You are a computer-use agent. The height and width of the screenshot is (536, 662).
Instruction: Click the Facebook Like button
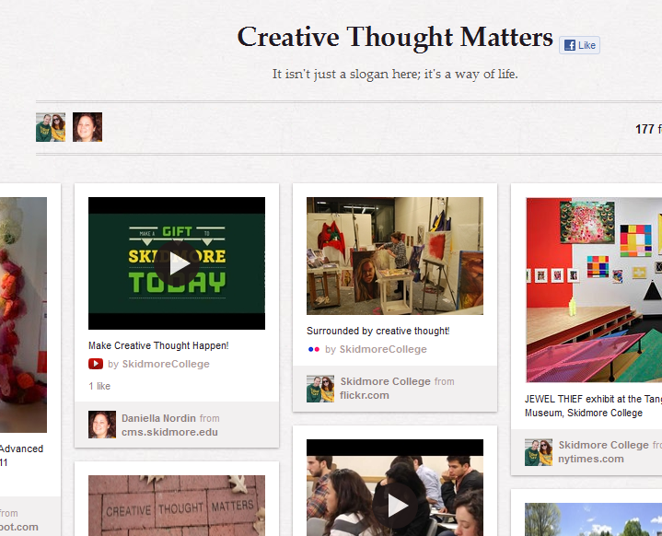[x=579, y=45]
